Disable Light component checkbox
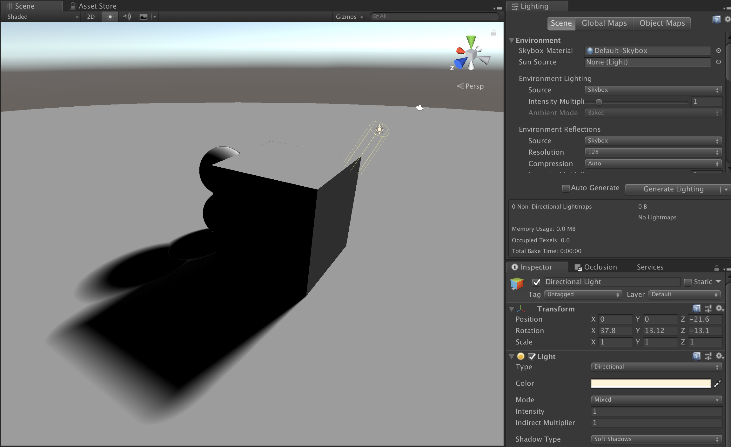This screenshot has height=447, width=731. [x=532, y=357]
